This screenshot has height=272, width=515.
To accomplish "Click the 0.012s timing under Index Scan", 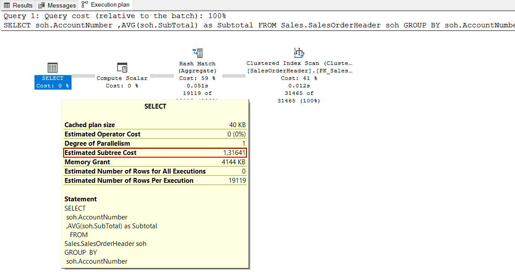I will pos(299,86).
